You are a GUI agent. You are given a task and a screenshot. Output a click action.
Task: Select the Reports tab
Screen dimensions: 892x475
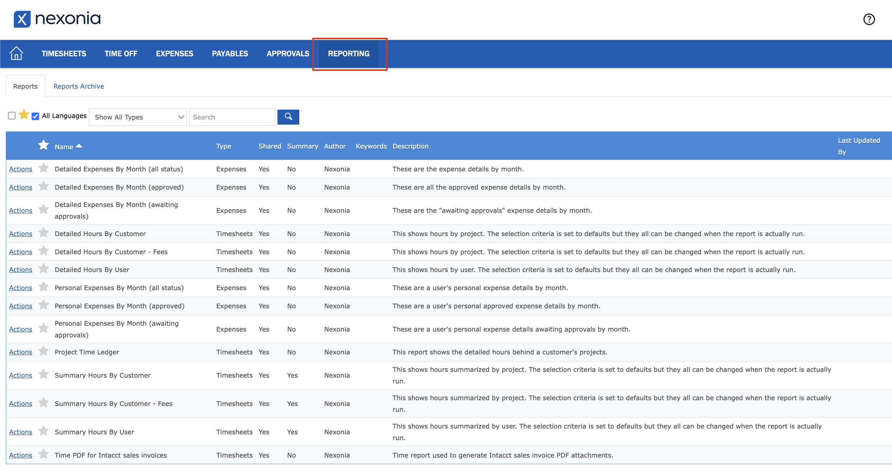(25, 86)
